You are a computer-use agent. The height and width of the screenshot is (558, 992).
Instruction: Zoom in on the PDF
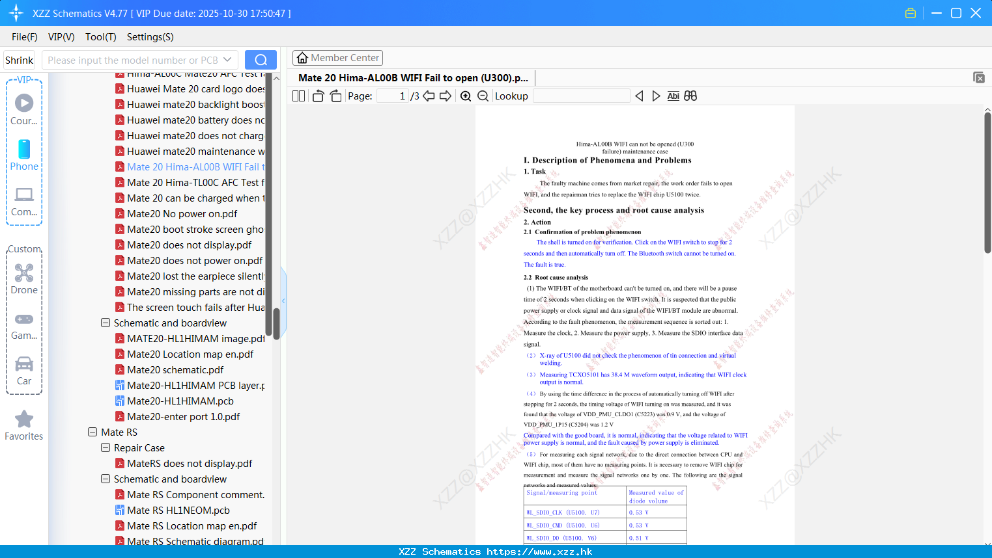coord(466,96)
